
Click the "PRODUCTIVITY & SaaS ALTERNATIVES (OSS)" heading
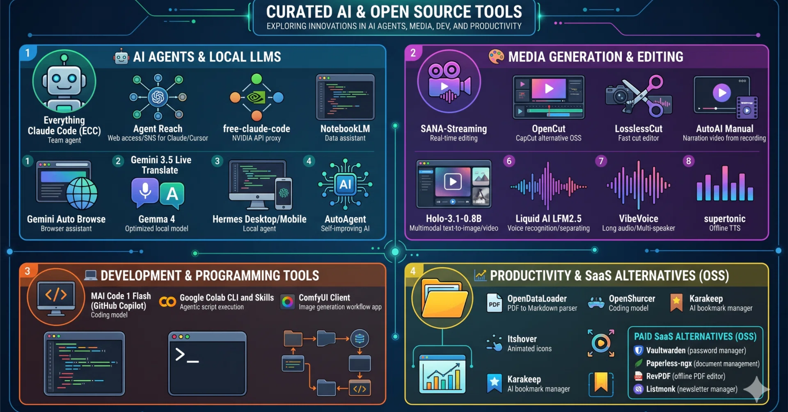pos(609,276)
